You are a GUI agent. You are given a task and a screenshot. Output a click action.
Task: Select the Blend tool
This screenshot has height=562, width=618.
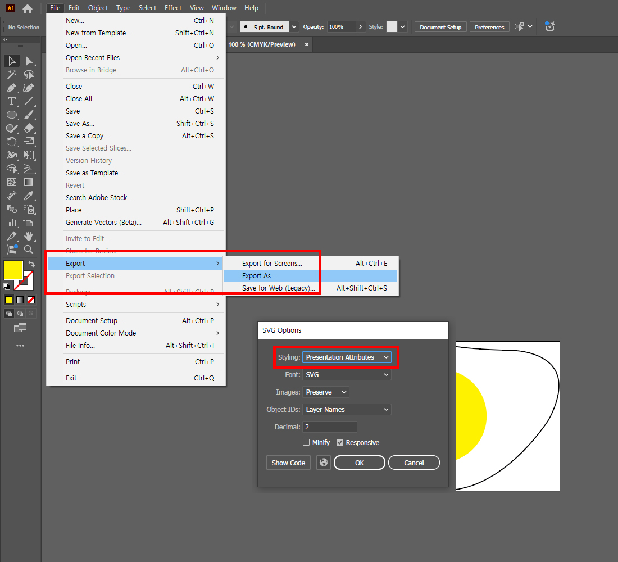tap(12, 209)
